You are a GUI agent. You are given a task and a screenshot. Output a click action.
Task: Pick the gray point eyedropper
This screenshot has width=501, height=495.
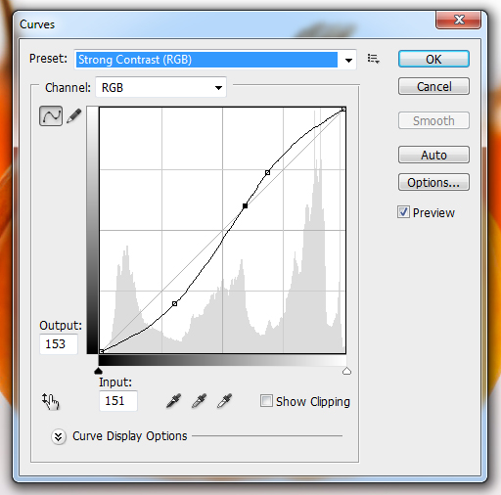pos(199,401)
